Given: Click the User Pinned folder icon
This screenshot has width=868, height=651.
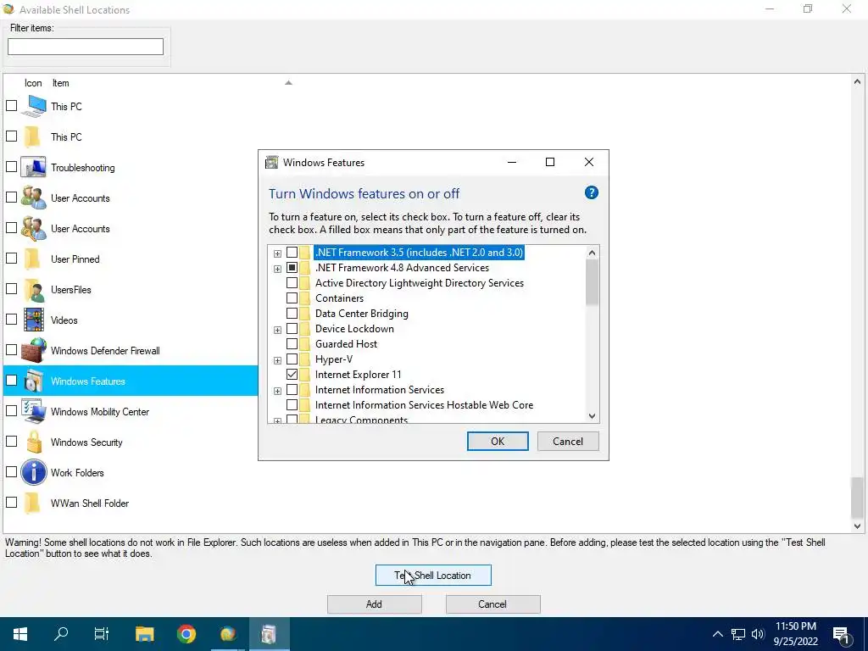Looking at the screenshot, I should point(32,259).
